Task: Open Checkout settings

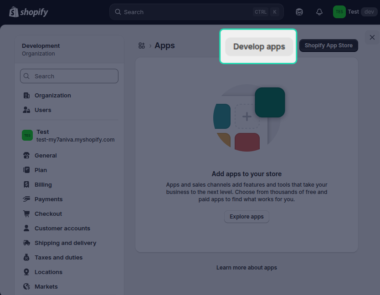Action: 69,214
